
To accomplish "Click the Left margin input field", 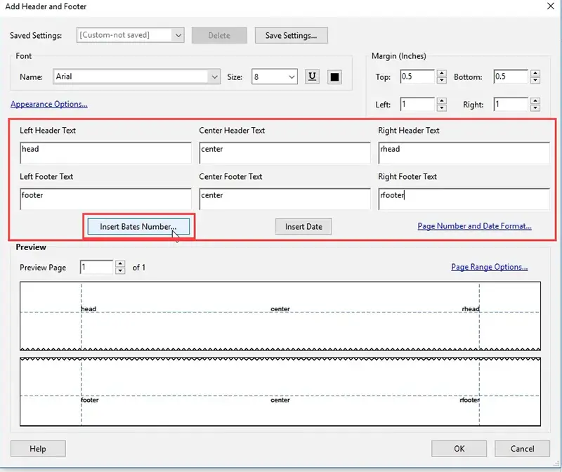I will pyautogui.click(x=417, y=104).
